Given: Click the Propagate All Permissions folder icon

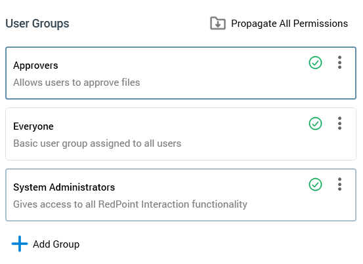Looking at the screenshot, I should [x=218, y=23].
